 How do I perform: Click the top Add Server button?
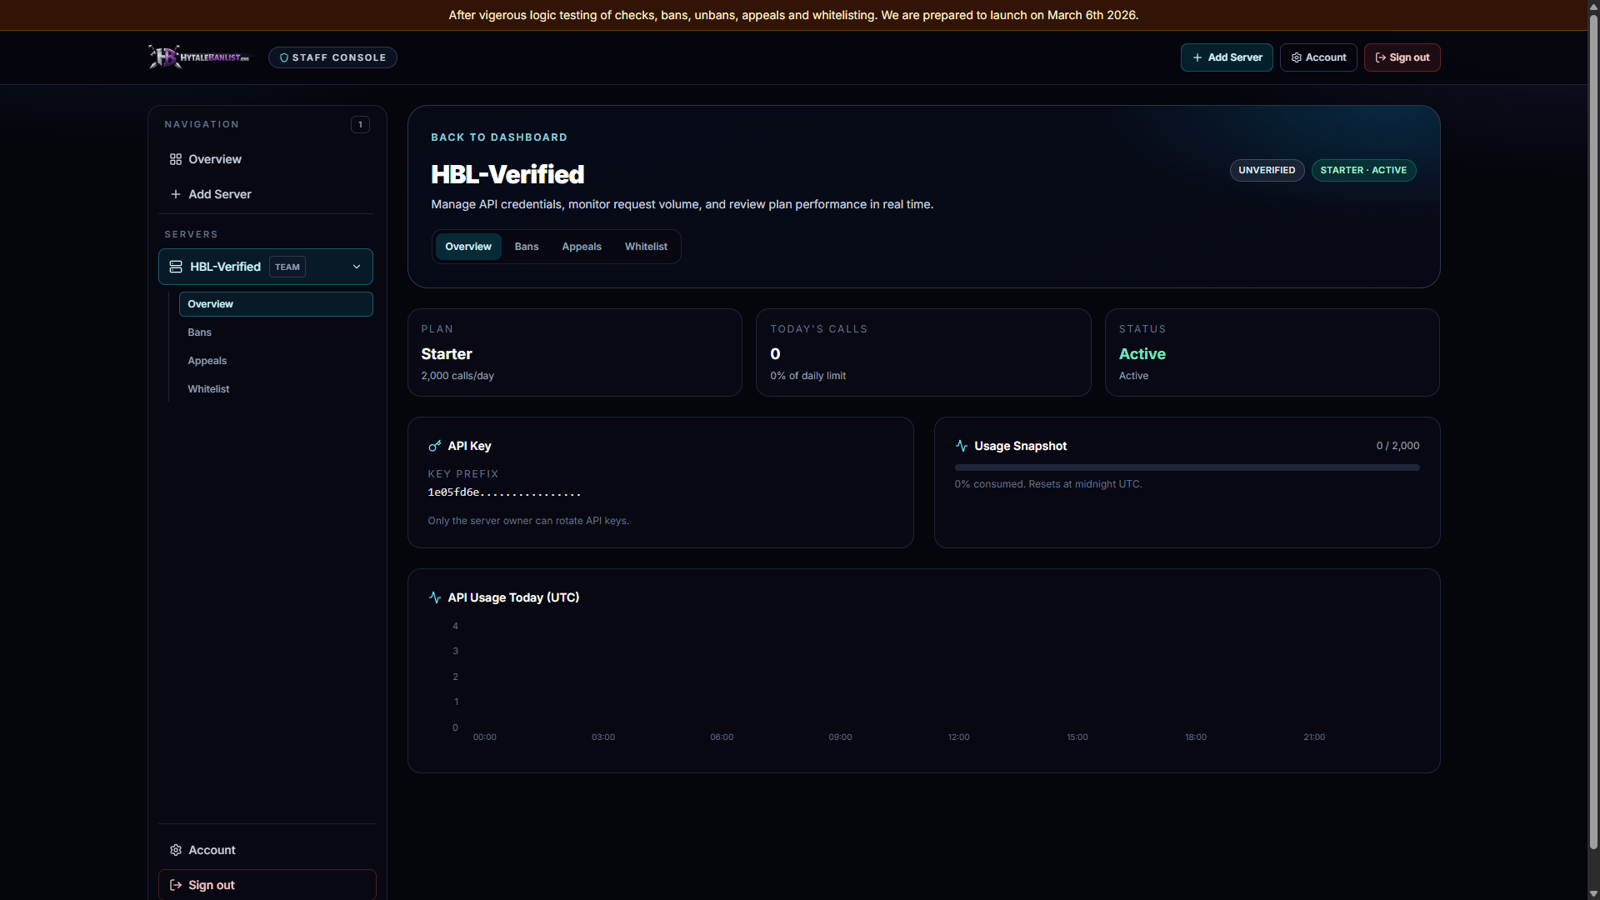point(1227,57)
